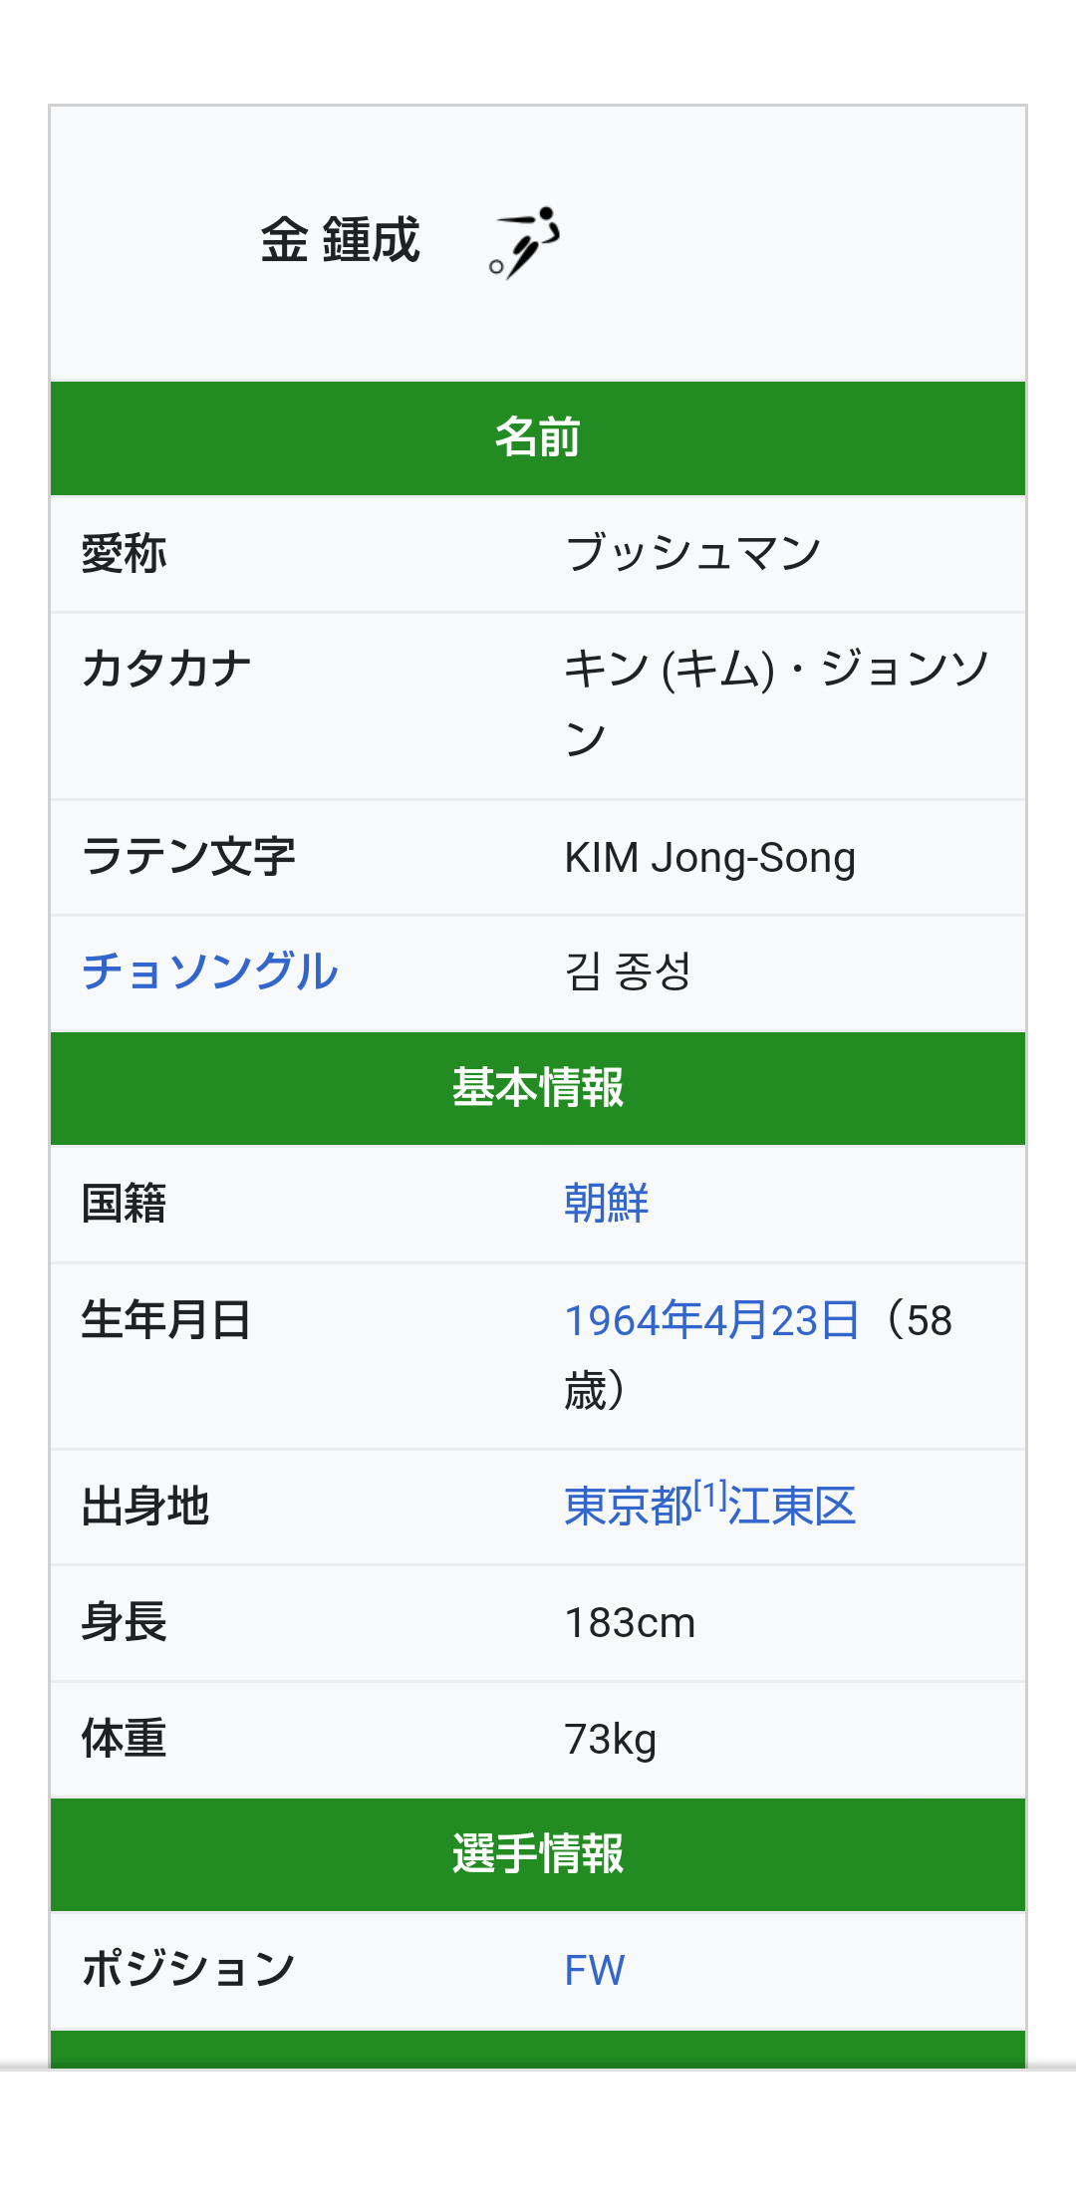1076x2212 pixels.
Task: Click the 183cm height value
Action: coord(630,1623)
